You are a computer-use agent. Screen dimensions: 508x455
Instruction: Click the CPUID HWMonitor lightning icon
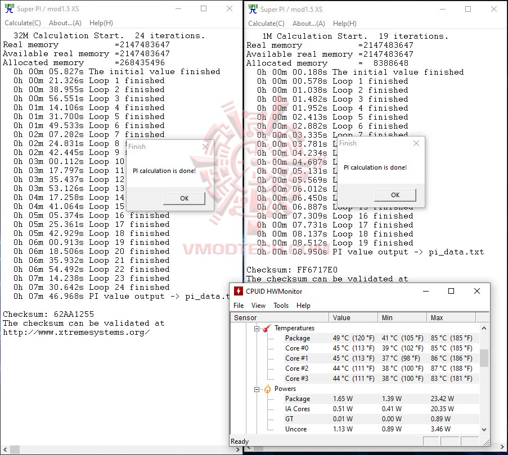[238, 291]
